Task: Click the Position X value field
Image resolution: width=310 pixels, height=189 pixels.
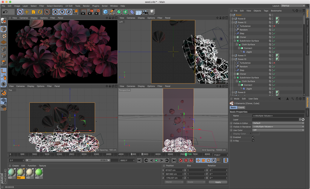Action: point(174,170)
